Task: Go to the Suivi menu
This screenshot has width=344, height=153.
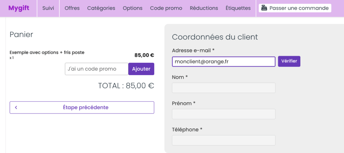Action: click(x=48, y=8)
